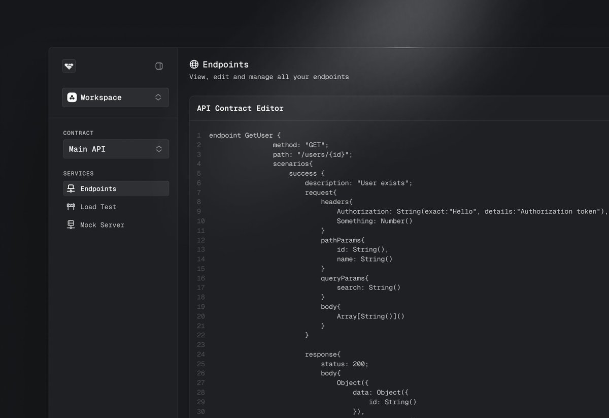Open Mock Server service
609x418 pixels.
tap(116, 225)
